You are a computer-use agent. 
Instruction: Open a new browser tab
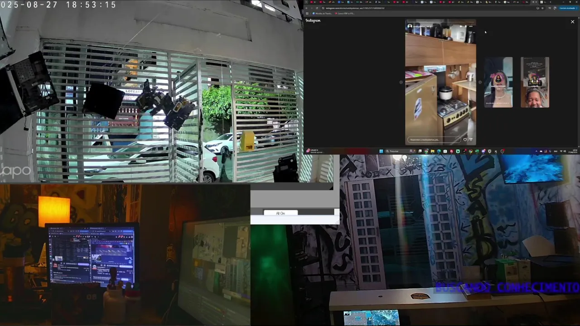pyautogui.click(x=551, y=2)
